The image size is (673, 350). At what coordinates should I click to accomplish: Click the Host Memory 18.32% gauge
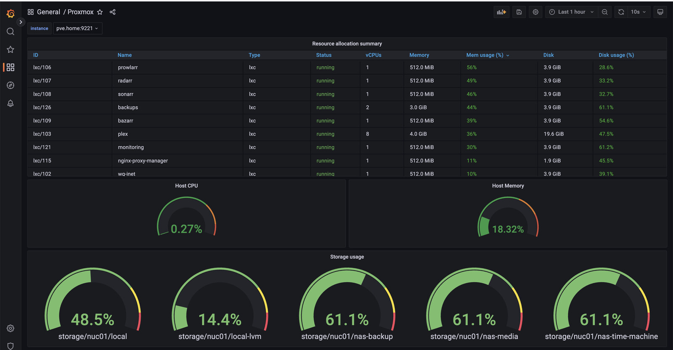pyautogui.click(x=508, y=217)
